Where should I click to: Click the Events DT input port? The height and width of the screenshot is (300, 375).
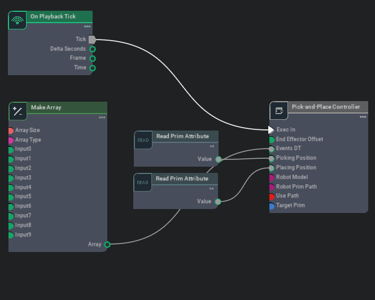pyautogui.click(x=272, y=149)
